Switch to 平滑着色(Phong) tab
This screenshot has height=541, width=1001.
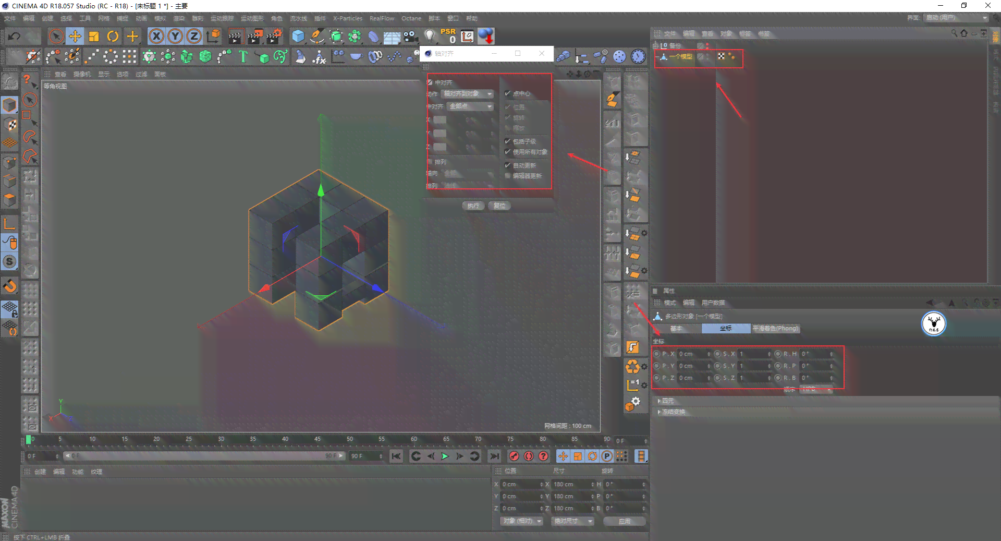pos(775,328)
